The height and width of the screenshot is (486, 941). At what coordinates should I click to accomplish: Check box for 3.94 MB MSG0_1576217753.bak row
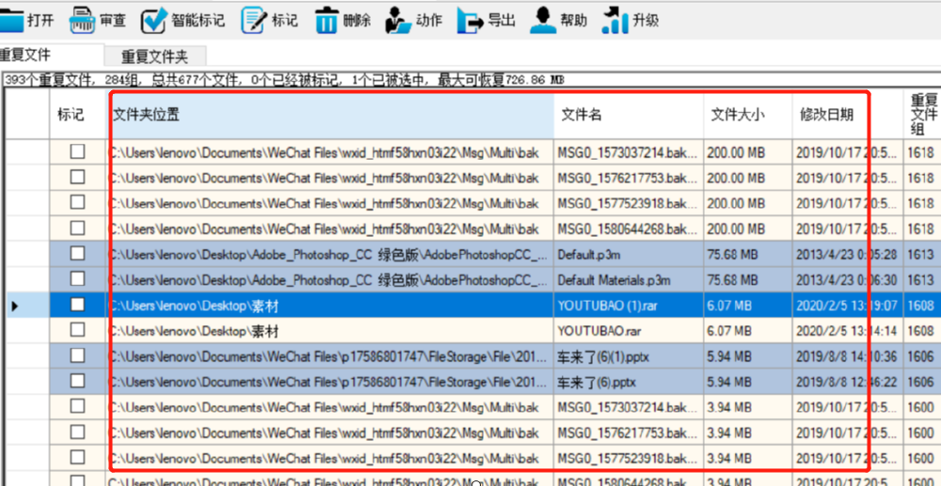click(77, 431)
